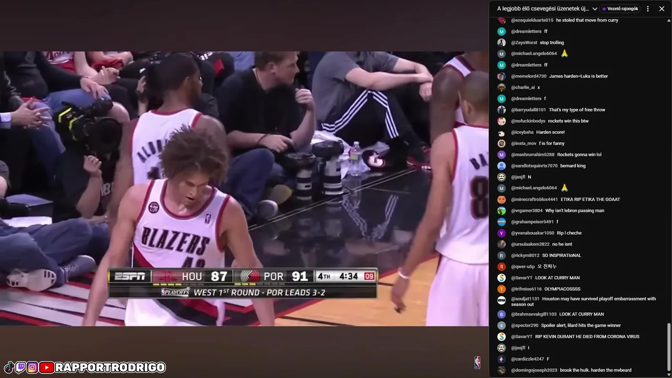The image size is (672, 378).
Task: Open the profile picture of @memelord4730
Action: [501, 76]
